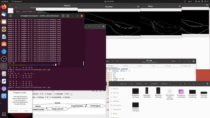
Task: Open Ubuntu Software from the dock
Action: pos(4,44)
